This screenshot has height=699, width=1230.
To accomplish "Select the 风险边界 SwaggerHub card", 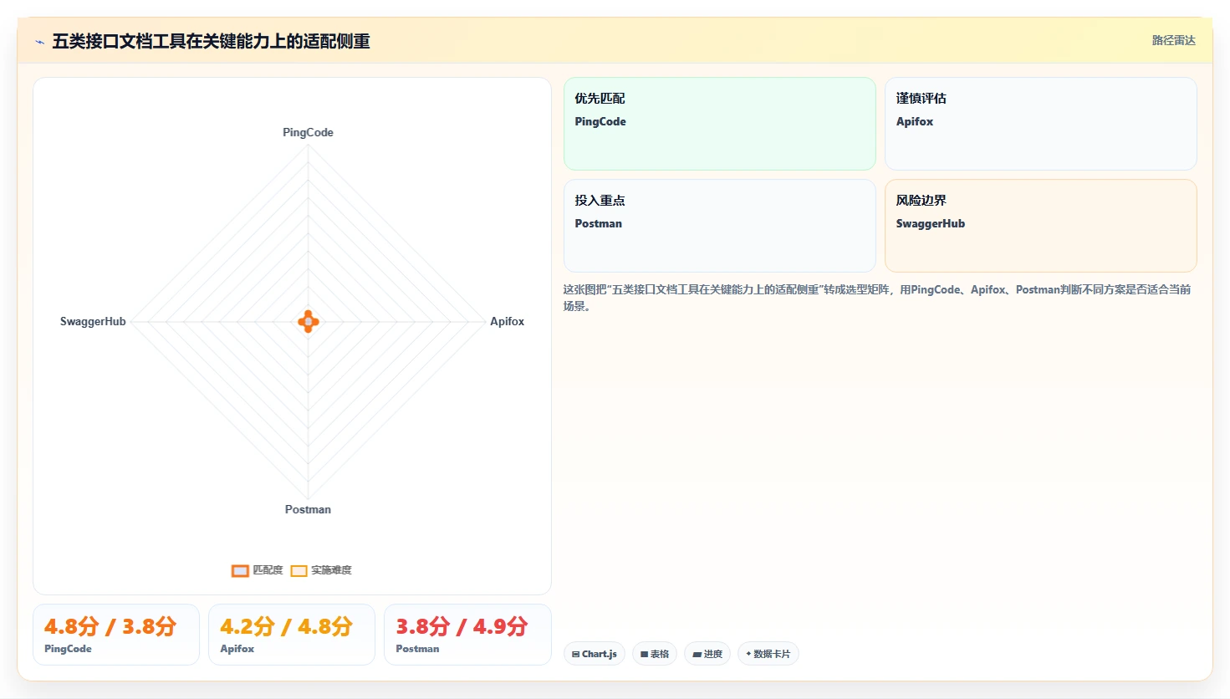I will (1041, 226).
